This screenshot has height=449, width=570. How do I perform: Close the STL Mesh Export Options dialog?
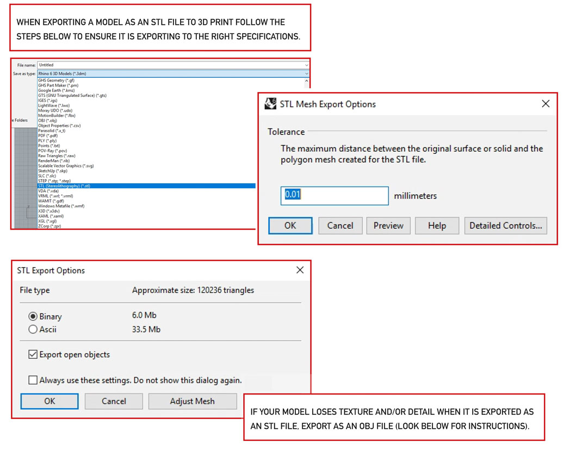pos(546,104)
